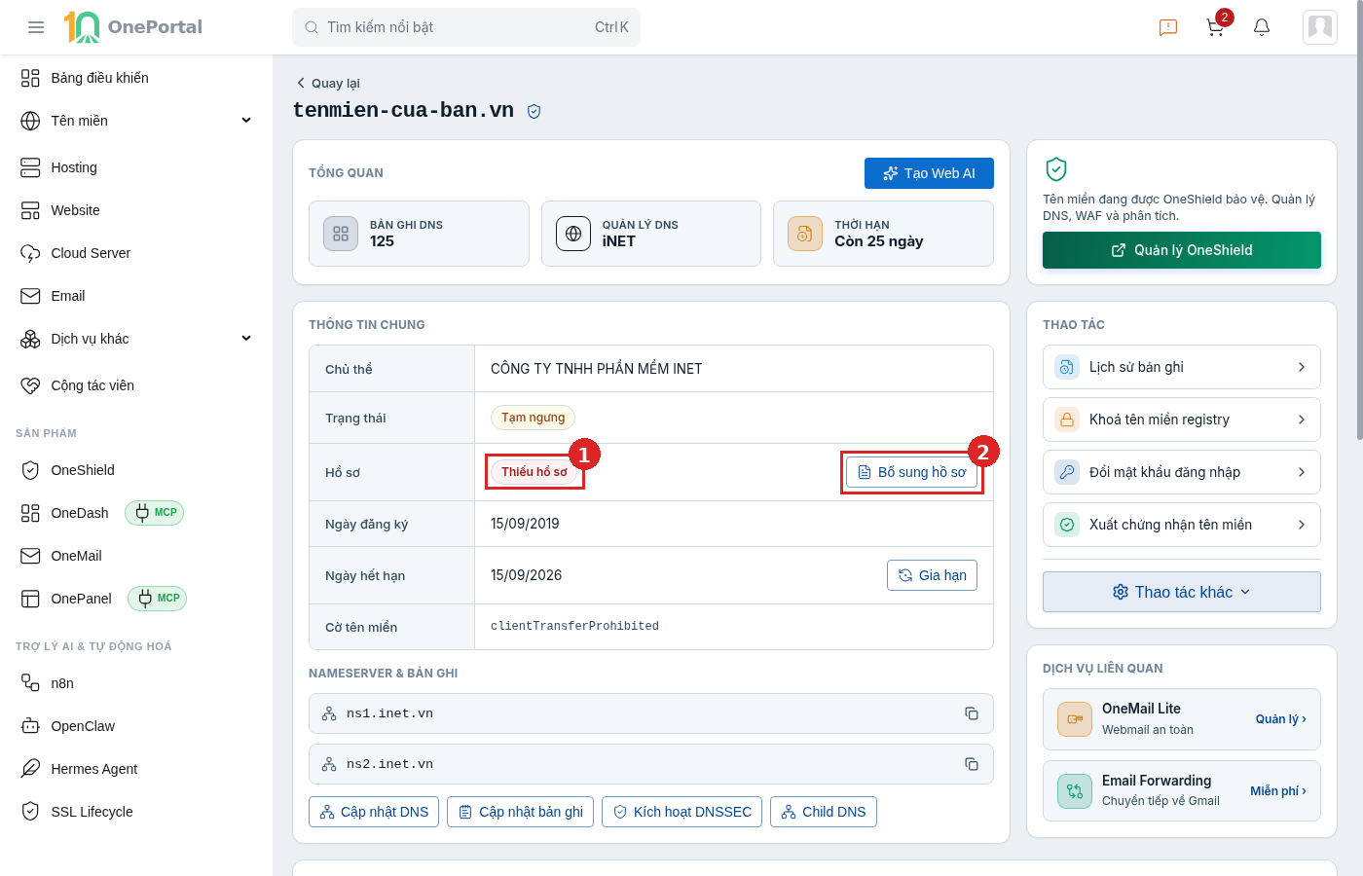The height and width of the screenshot is (876, 1363).
Task: Focus the Tìm kiếm nổi bật search field
Action: pos(466,27)
